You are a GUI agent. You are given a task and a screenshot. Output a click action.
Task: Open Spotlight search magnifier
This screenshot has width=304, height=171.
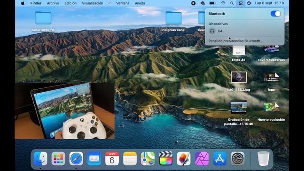tap(232, 3)
